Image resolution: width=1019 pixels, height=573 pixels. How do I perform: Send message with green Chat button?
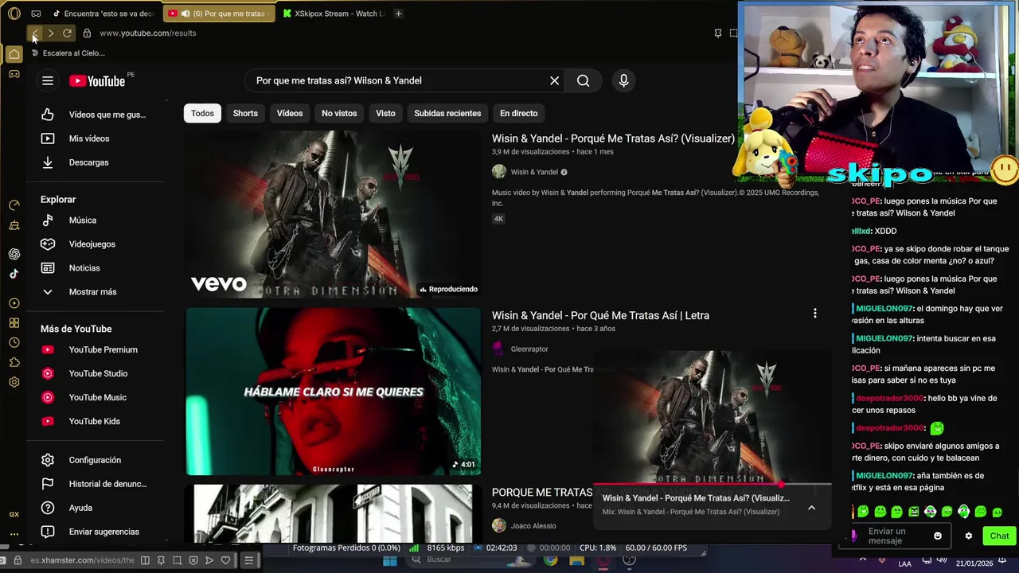point(999,536)
